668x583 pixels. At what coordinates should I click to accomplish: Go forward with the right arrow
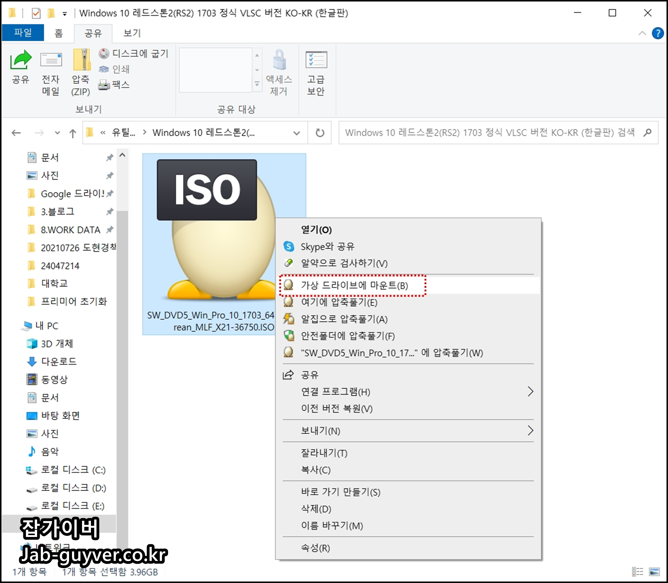coord(39,133)
